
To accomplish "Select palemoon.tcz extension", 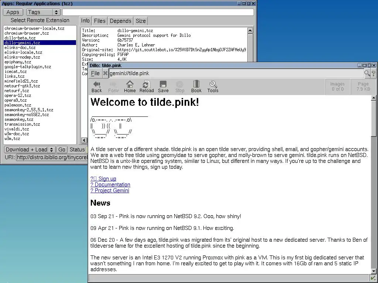I will coord(40,105).
